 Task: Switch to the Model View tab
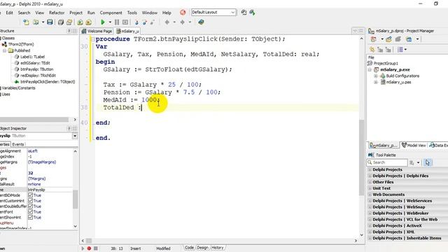(414, 145)
